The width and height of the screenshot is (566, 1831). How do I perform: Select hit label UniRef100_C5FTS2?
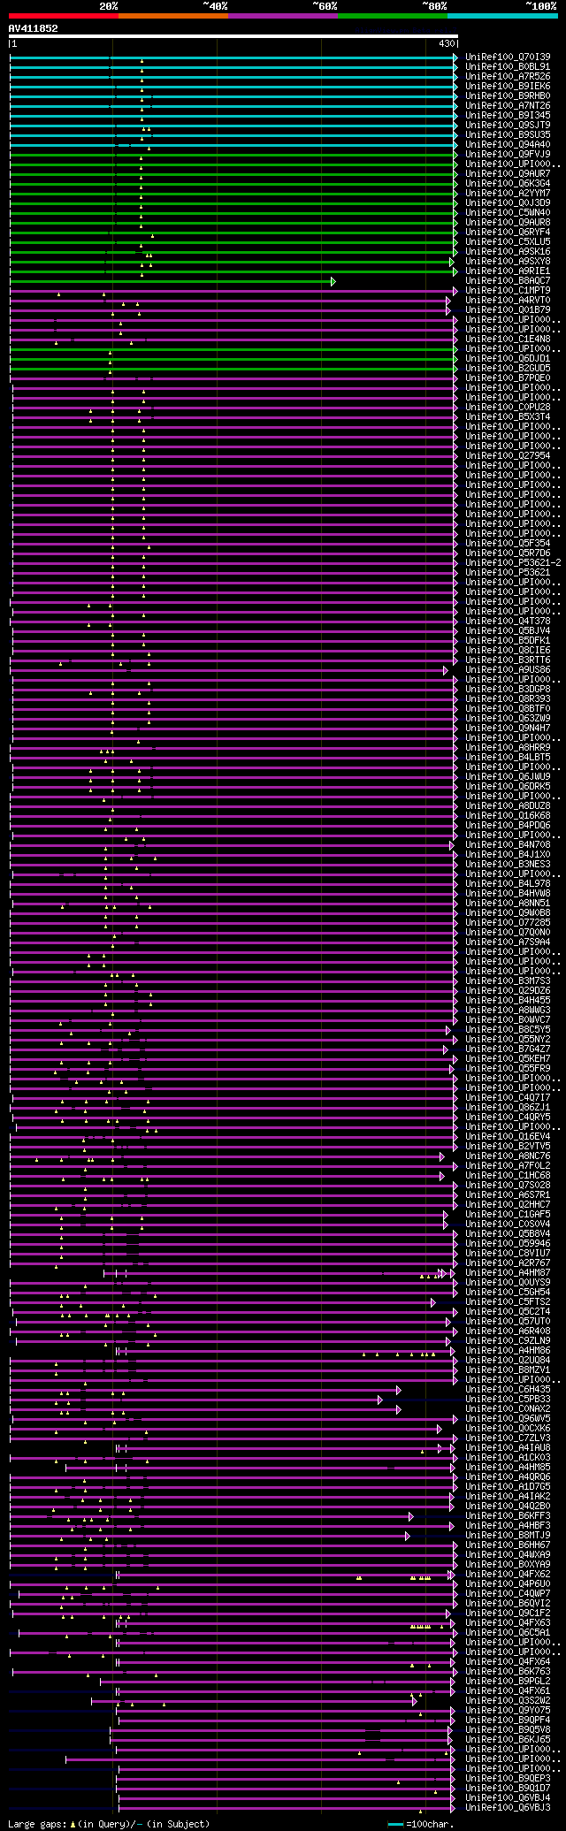point(508,1301)
